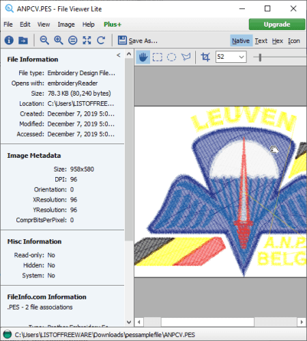Click the image horizontal scroll left arrow
Image resolution: width=307 pixels, height=341 pixels.
[x=139, y=322]
